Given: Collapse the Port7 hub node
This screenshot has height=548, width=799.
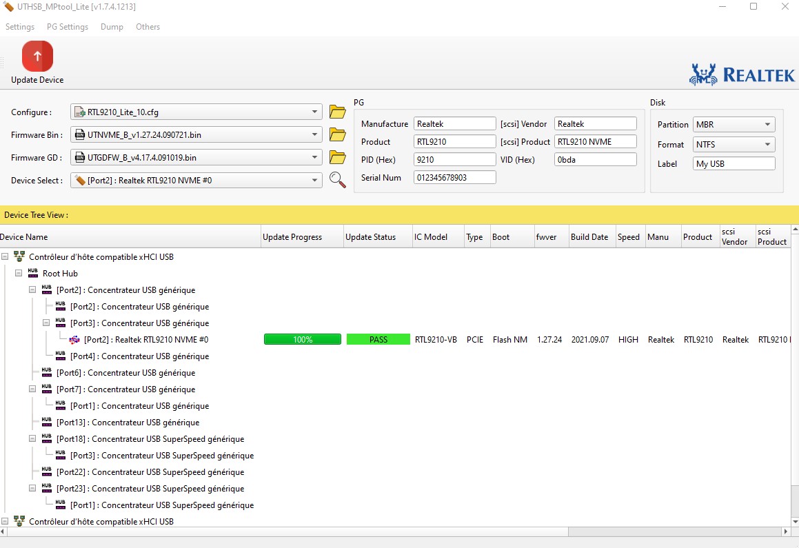Looking at the screenshot, I should click(x=32, y=389).
